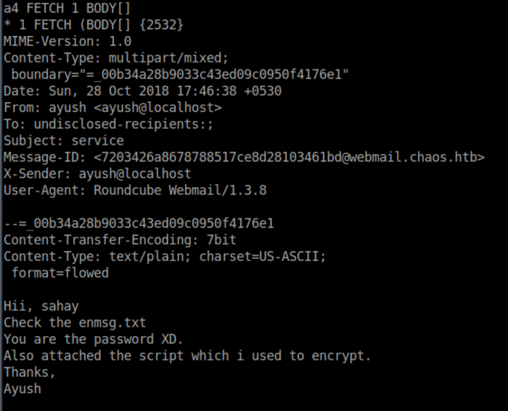Click the 'Subject: service' line

[x=64, y=141]
